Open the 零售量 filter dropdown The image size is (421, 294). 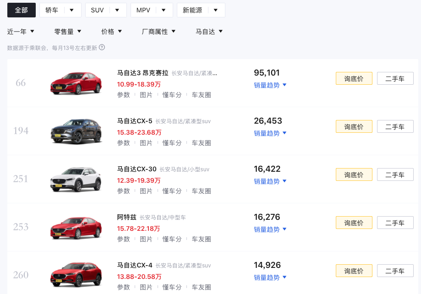[68, 32]
